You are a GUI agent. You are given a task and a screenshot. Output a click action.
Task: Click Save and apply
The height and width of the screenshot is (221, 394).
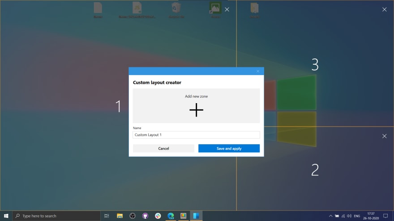(x=229, y=148)
